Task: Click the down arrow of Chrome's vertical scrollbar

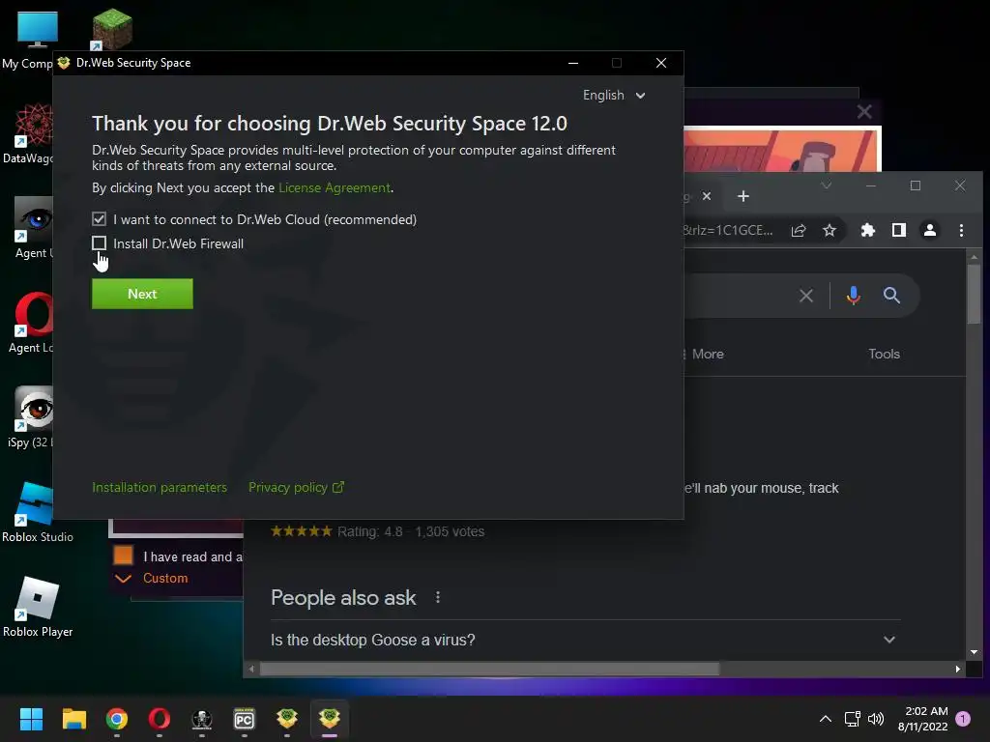Action: 974,652
